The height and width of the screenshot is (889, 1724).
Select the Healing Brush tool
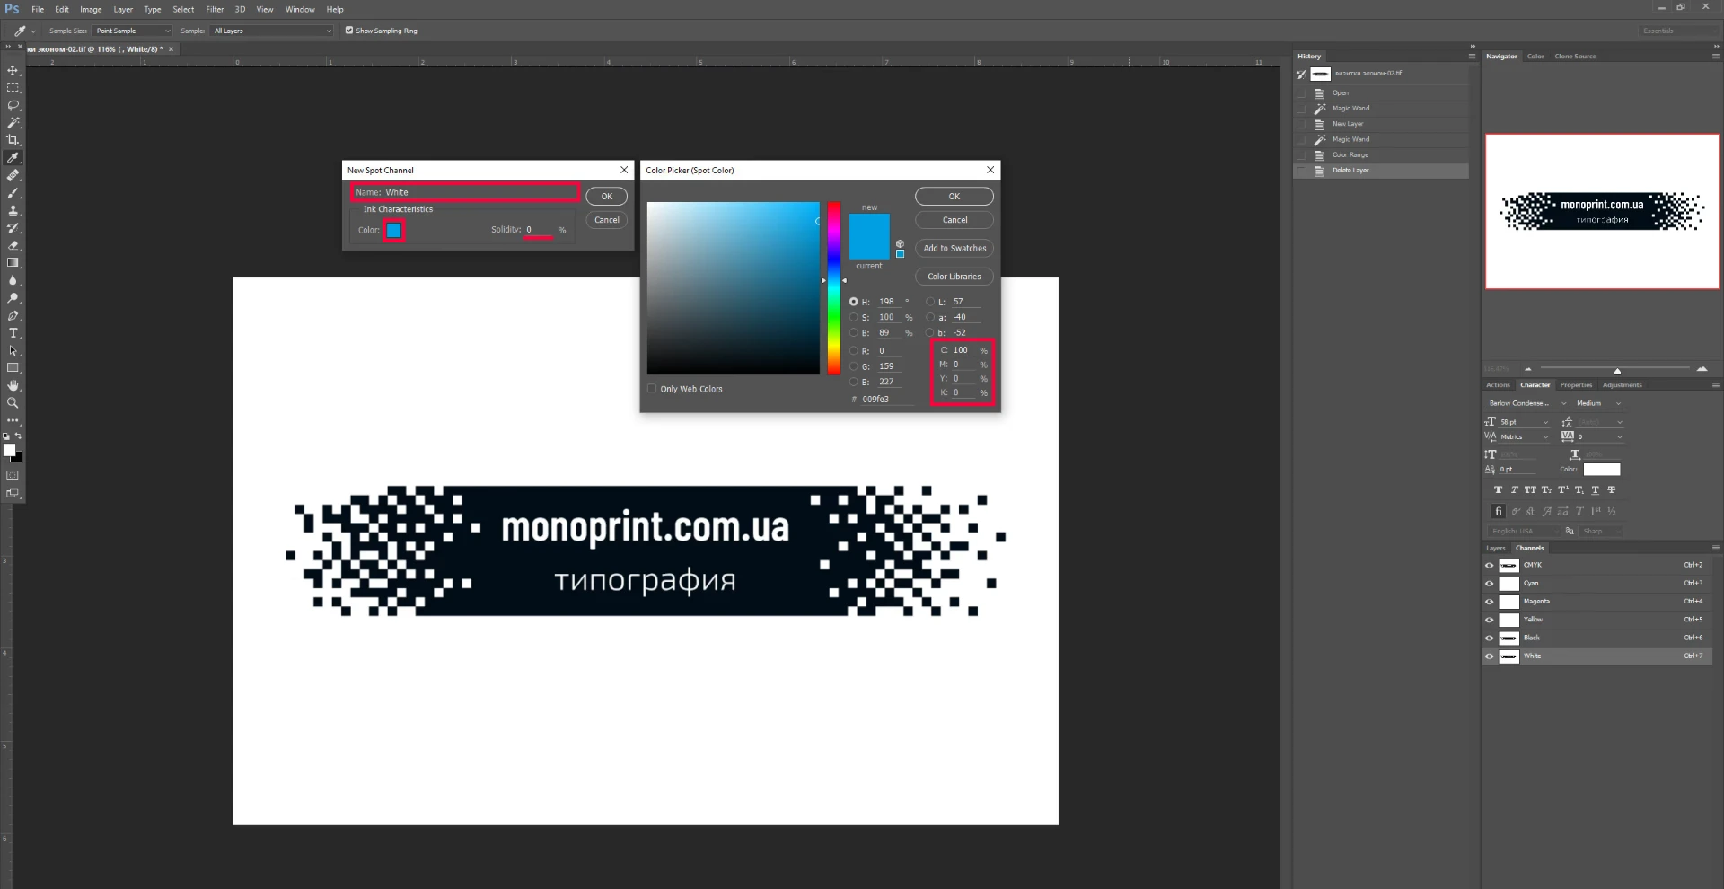coord(13,175)
